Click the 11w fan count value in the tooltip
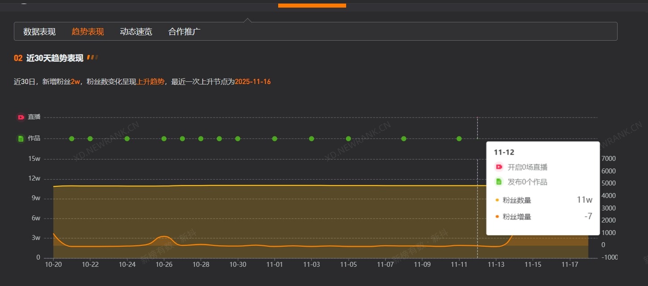This screenshot has width=648, height=286. tap(585, 200)
